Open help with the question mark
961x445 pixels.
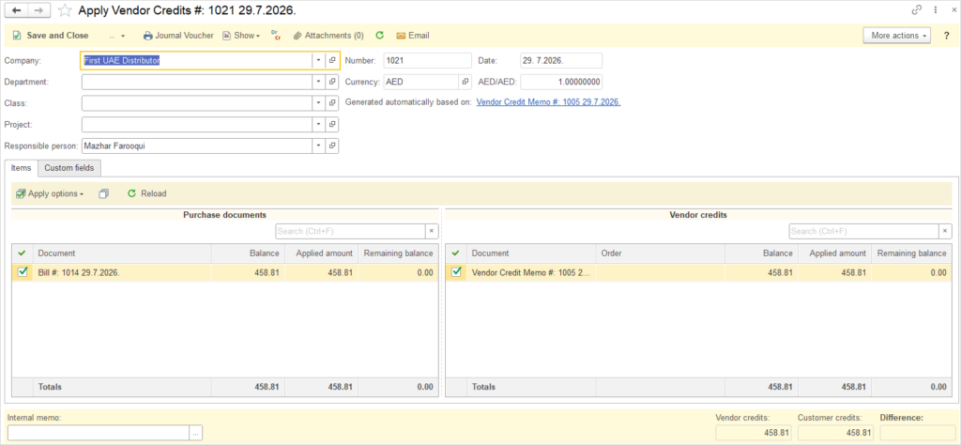pos(946,36)
